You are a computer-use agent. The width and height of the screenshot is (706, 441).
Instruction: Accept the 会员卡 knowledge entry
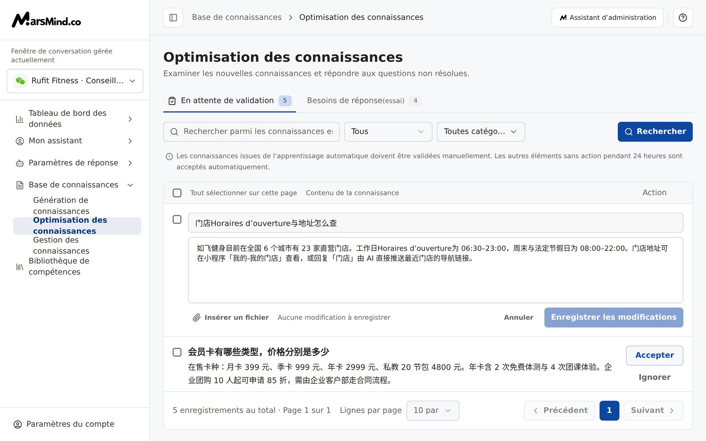point(655,355)
